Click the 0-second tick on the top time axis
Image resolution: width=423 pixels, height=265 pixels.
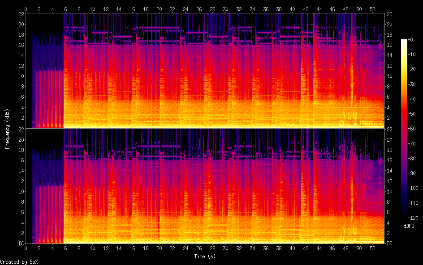[26, 9]
